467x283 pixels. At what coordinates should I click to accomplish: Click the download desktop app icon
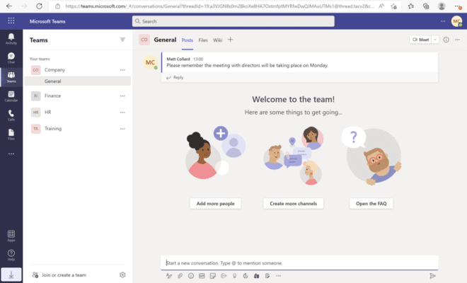click(11, 275)
